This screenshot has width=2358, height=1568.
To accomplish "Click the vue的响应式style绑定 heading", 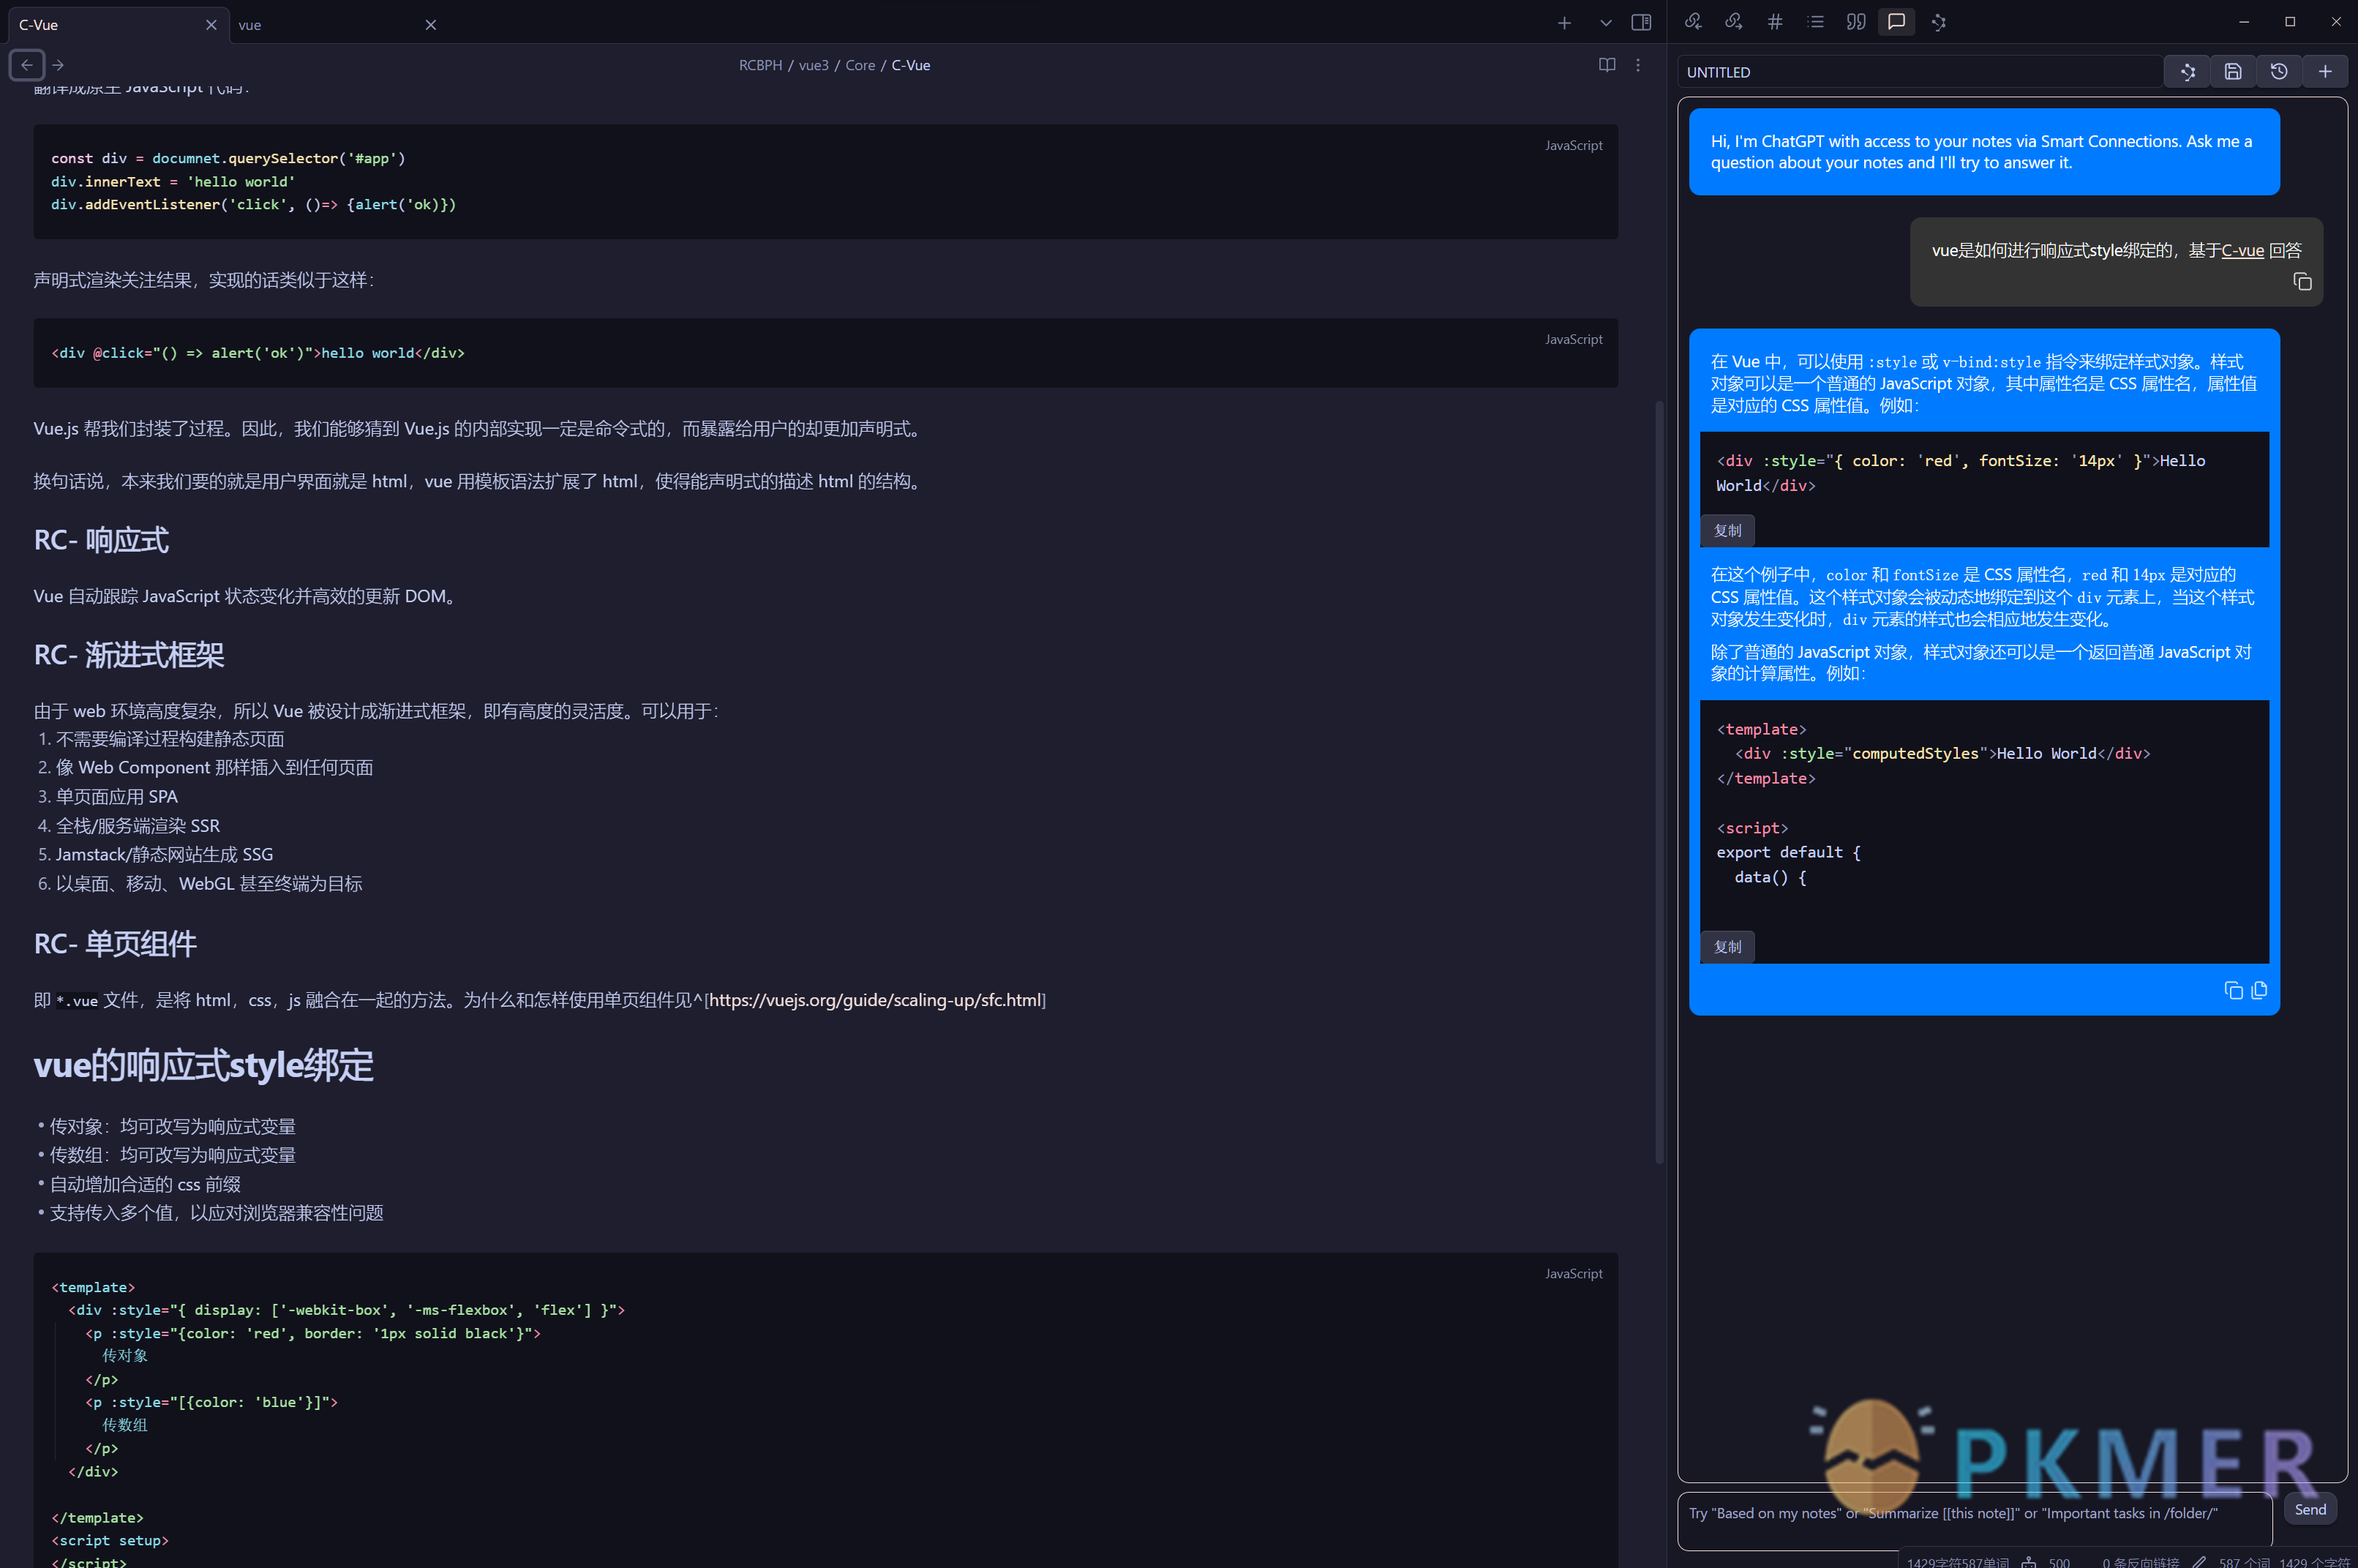I will 203,1066.
